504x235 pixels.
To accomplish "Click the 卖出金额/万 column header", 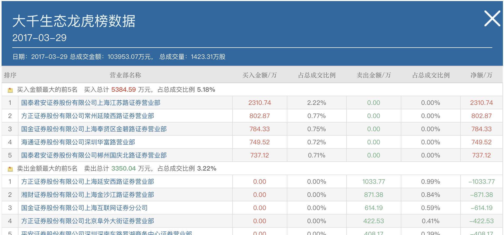I will point(374,75).
